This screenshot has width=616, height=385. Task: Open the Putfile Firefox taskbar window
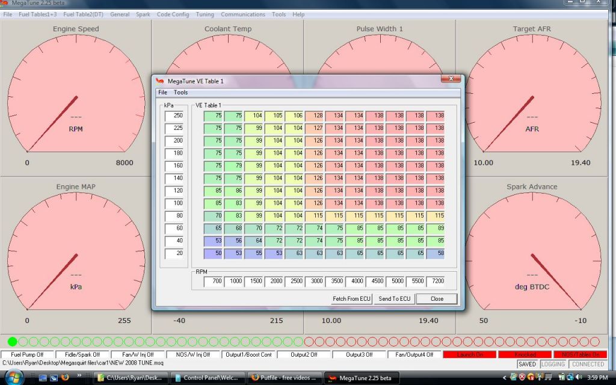pos(283,378)
